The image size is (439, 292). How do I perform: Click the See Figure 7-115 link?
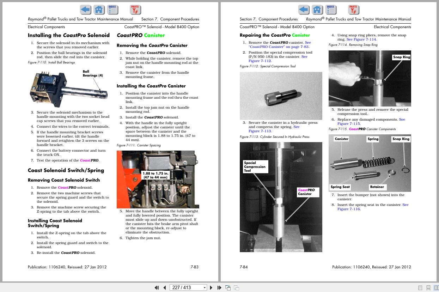[x=349, y=124]
